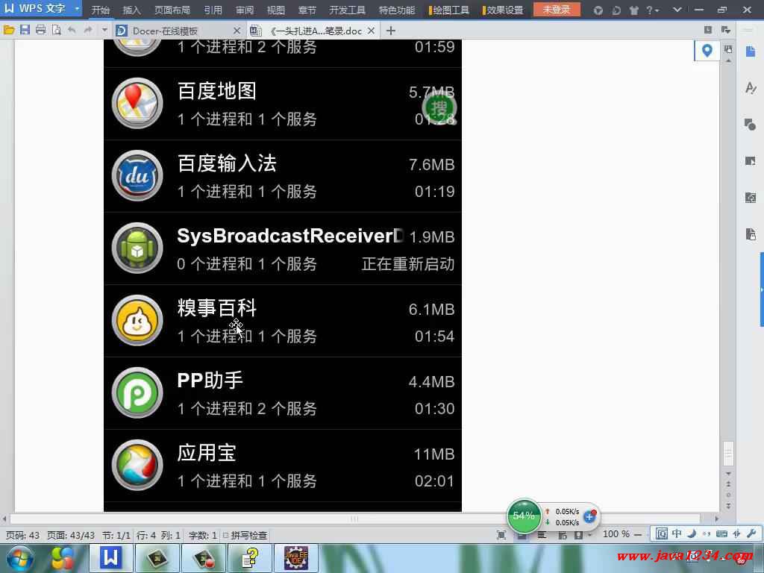The width and height of the screenshot is (764, 573).
Task: Click the Redo arrow icon
Action: point(88,30)
